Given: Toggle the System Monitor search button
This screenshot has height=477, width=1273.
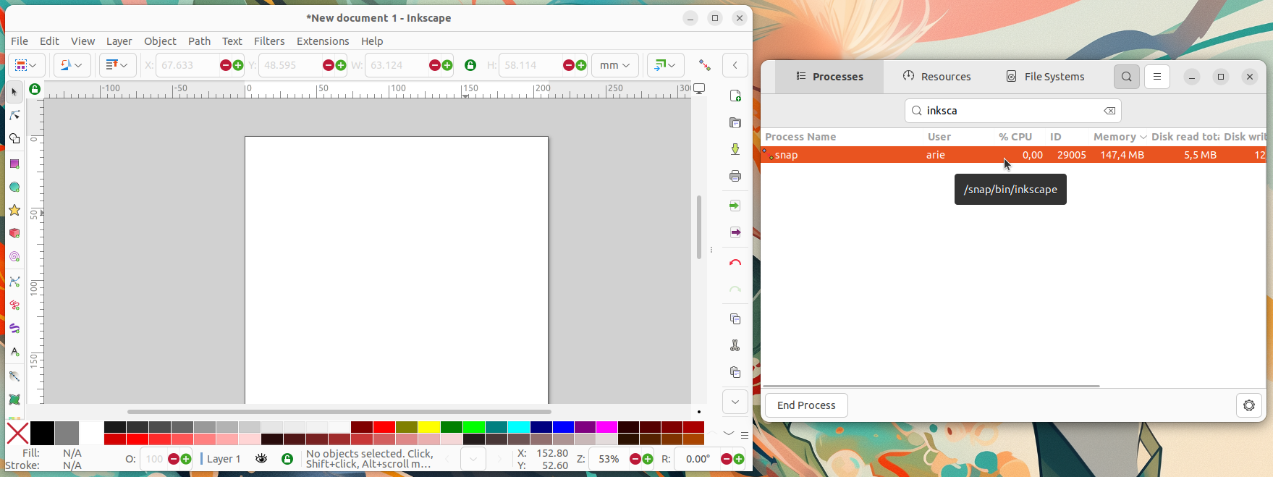Looking at the screenshot, I should [x=1127, y=77].
